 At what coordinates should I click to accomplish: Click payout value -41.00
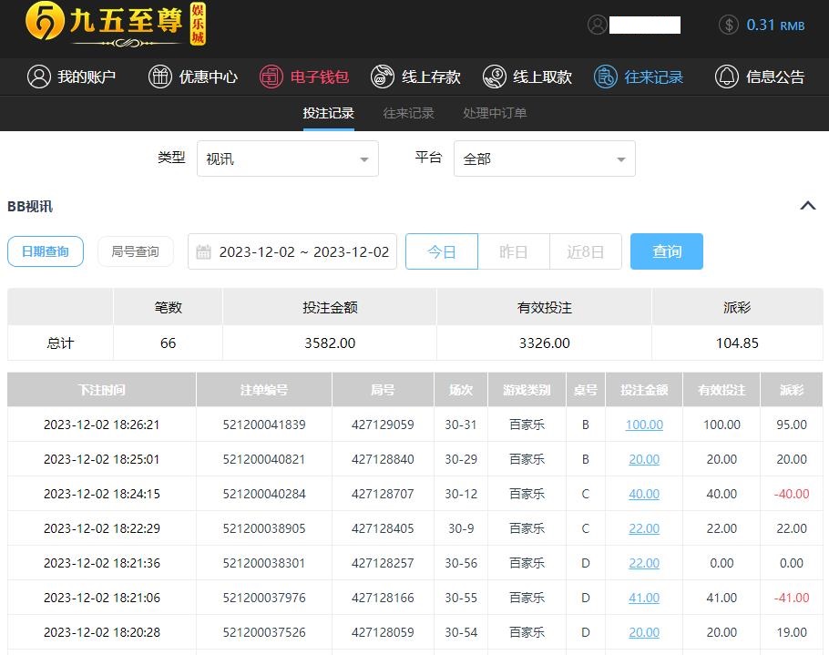pos(792,598)
